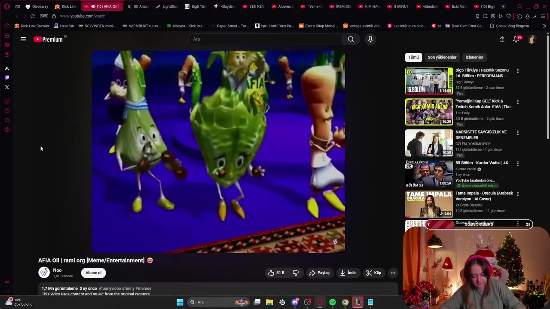
Task: Open options menu for NARSİSTTE SAYGISIZLIK video
Action: [518, 133]
